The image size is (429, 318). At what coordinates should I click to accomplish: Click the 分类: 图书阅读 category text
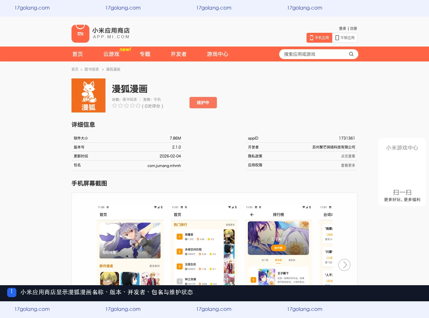[124, 99]
